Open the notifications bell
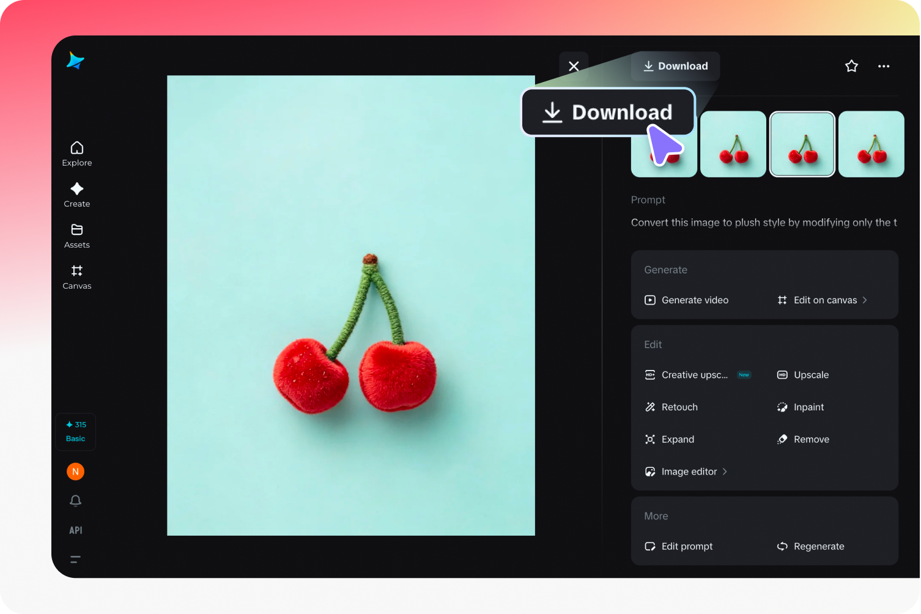921x614 pixels. point(75,500)
